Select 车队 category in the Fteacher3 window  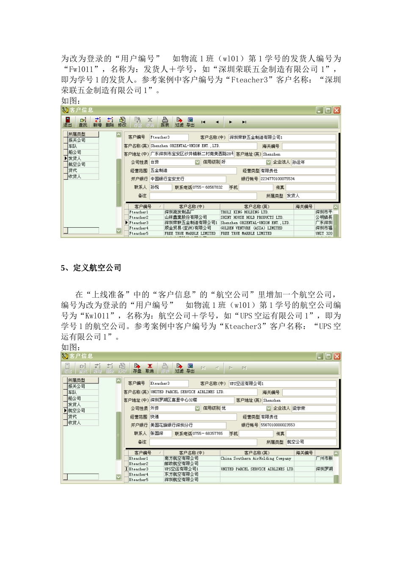point(83,146)
